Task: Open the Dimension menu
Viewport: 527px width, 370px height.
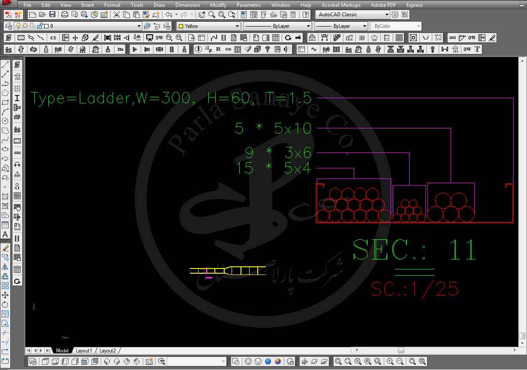Action: pos(187,5)
